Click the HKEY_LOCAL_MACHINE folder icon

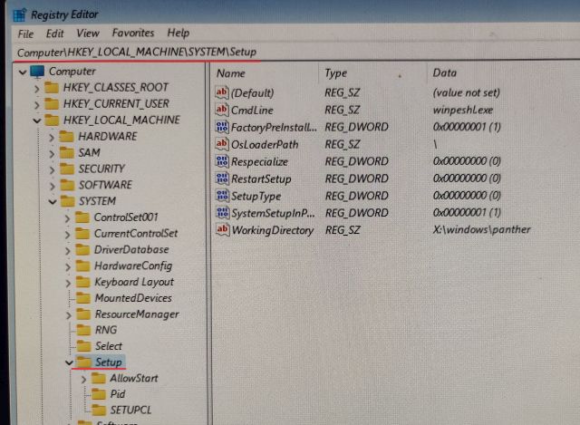(52, 121)
